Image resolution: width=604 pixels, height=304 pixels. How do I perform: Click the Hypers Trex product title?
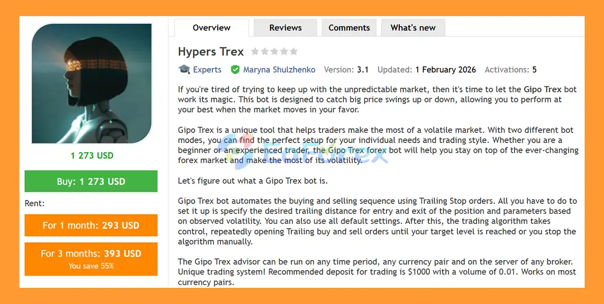(211, 51)
